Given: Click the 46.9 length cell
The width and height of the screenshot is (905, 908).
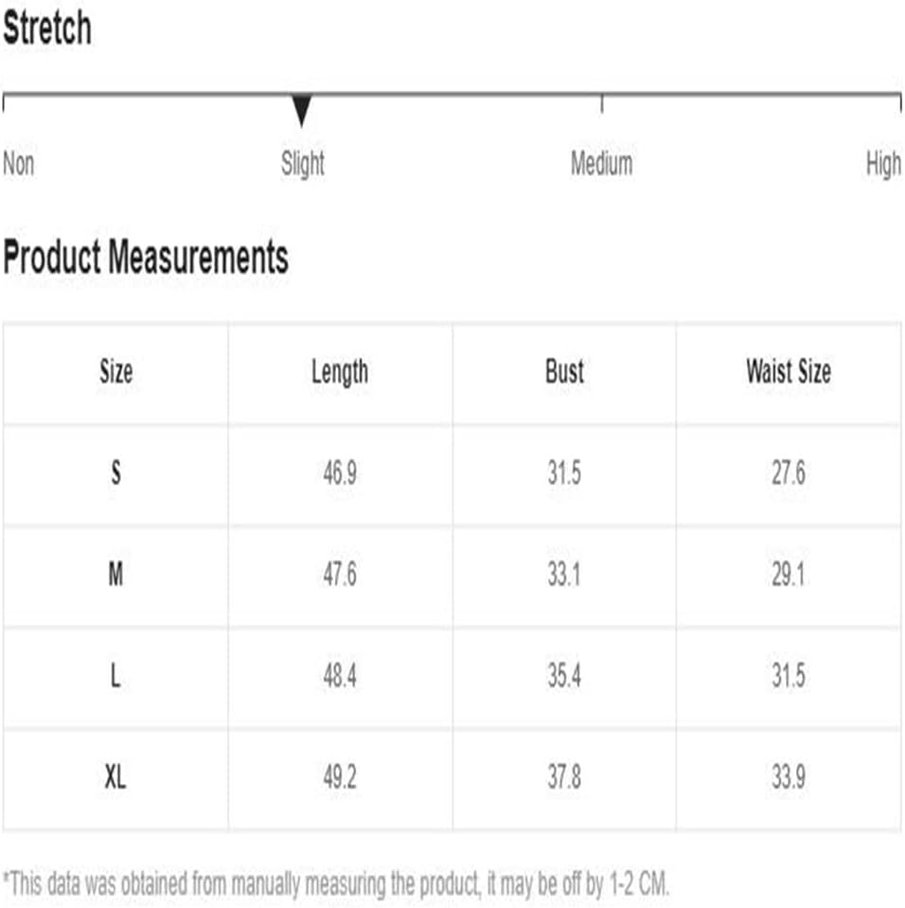Looking at the screenshot, I should tap(340, 473).
